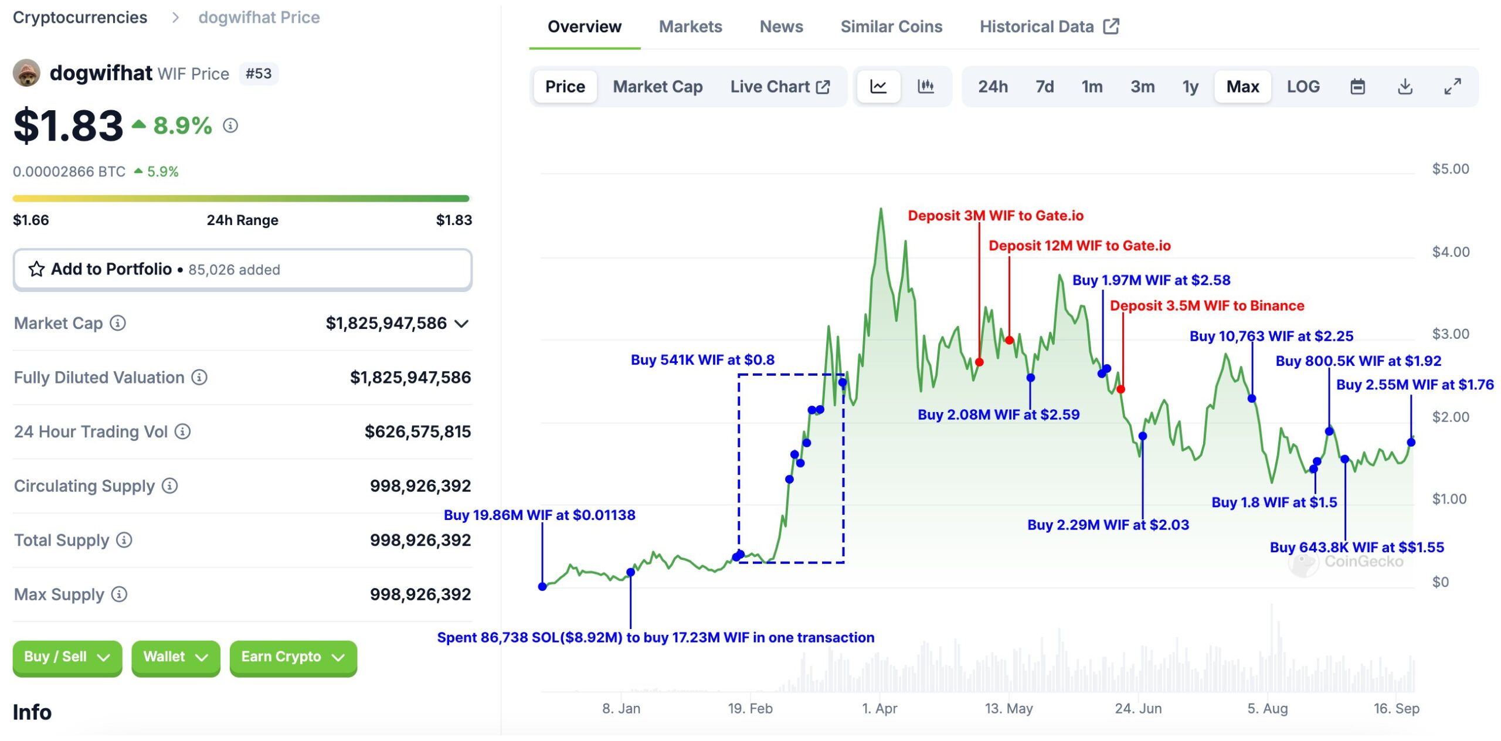Click the #53 rank badge
The image size is (1501, 741).
coord(259,74)
